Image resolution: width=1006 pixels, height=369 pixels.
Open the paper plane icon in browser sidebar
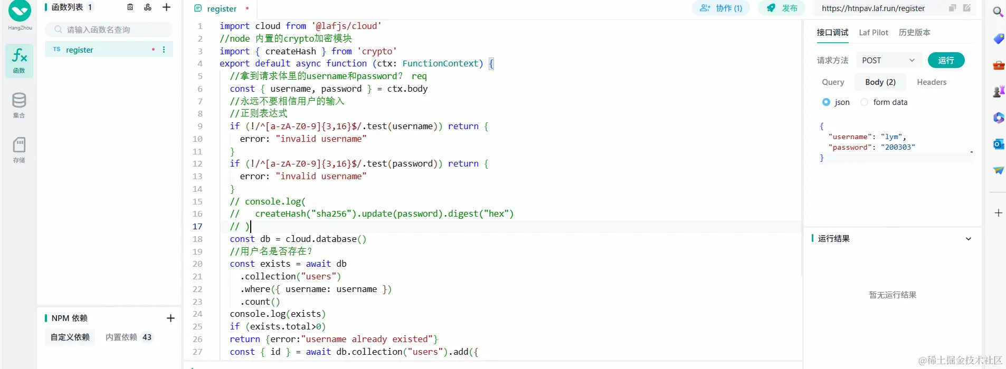[x=998, y=170]
